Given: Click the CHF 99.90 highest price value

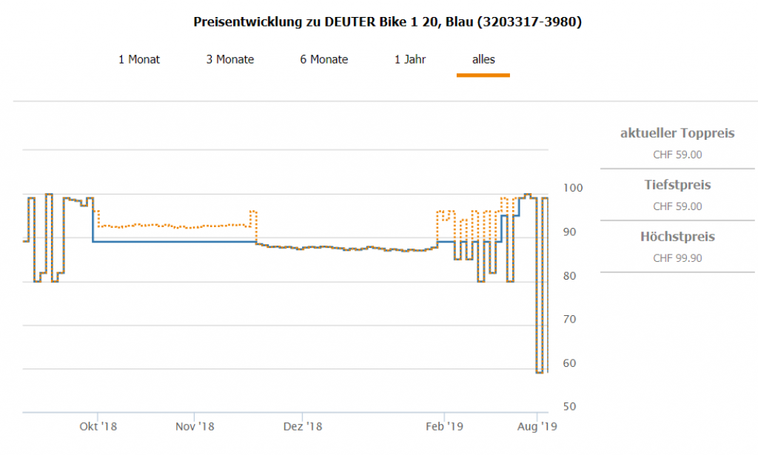Looking at the screenshot, I should tap(677, 258).
